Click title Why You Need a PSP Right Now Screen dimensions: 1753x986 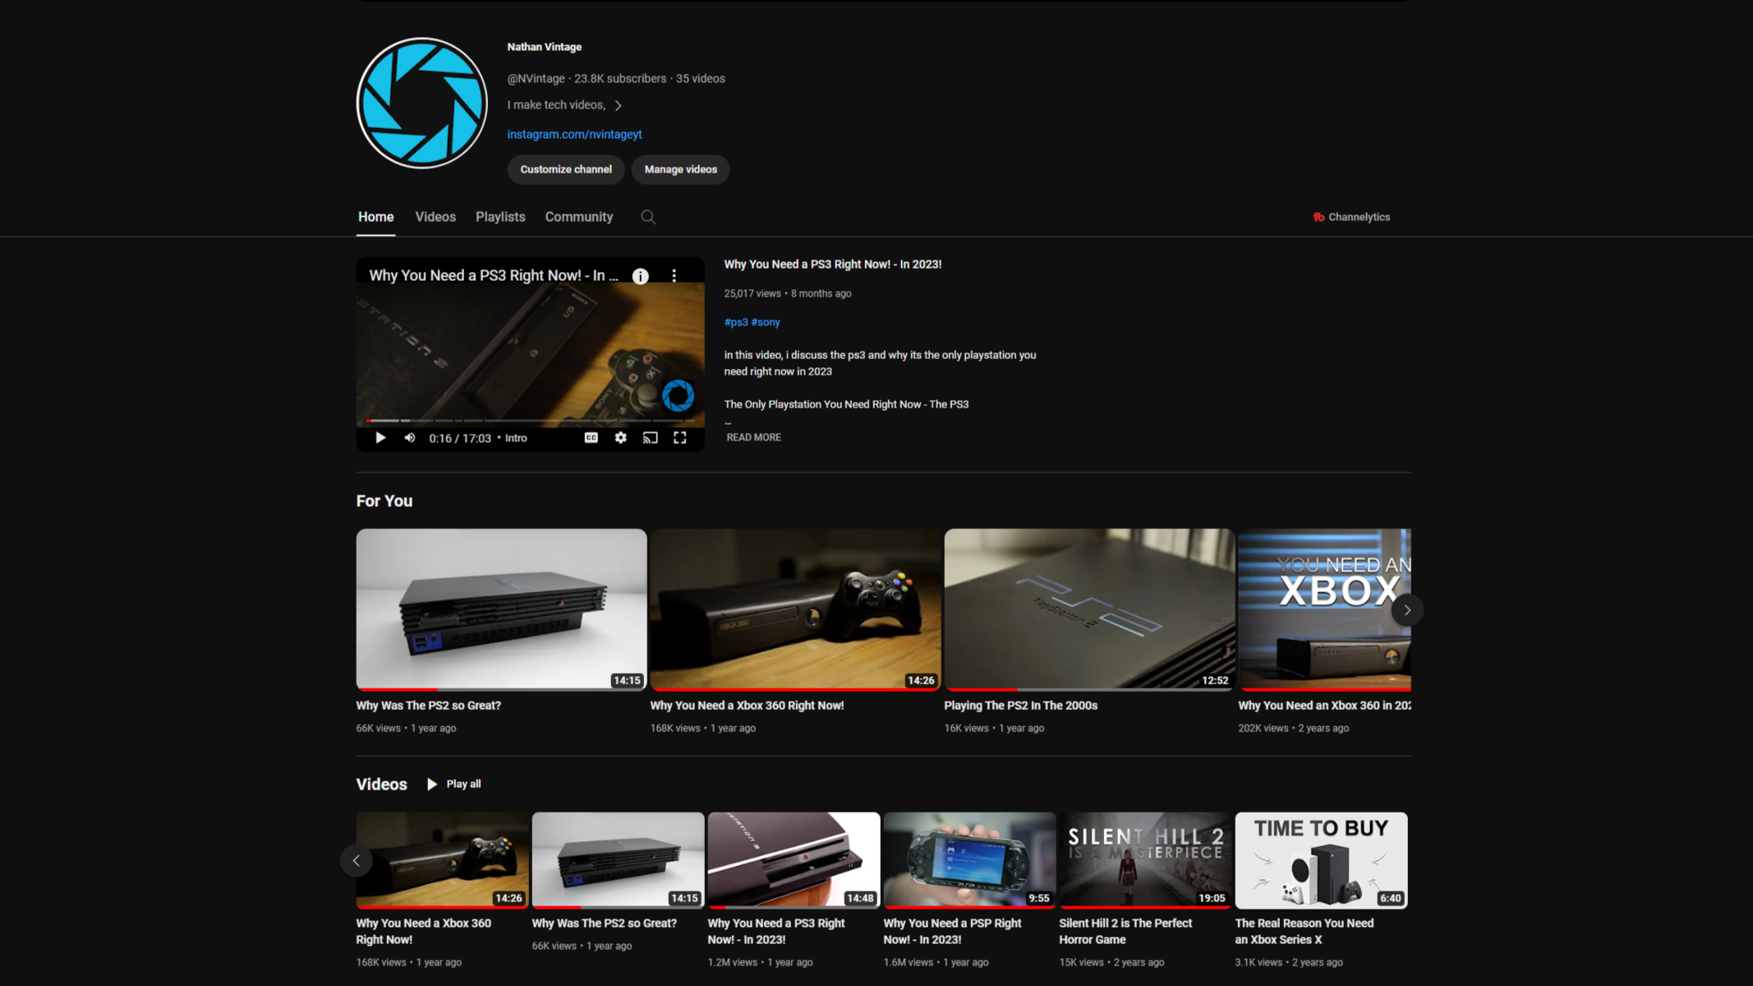coord(952,931)
